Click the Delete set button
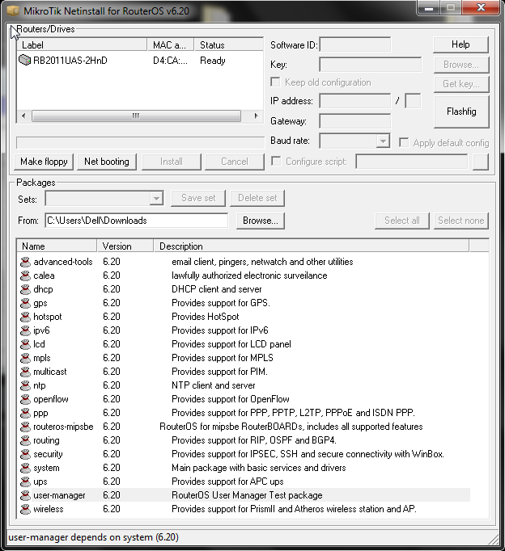 pyautogui.click(x=257, y=198)
